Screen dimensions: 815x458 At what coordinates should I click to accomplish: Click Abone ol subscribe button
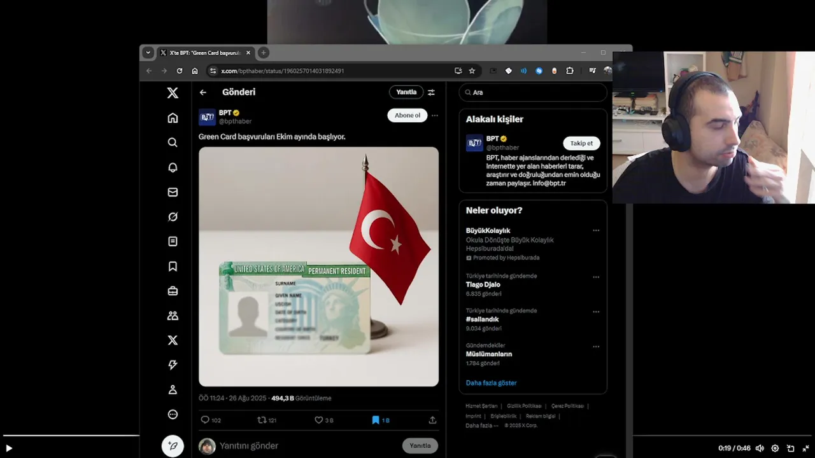[x=407, y=115]
